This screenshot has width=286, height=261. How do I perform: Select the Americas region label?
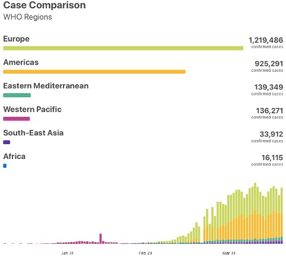[21, 62]
